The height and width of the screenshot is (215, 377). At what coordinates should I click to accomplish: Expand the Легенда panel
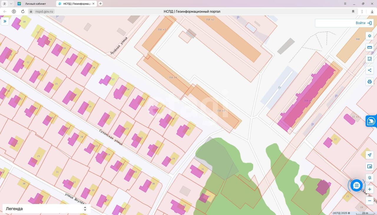[46, 209]
